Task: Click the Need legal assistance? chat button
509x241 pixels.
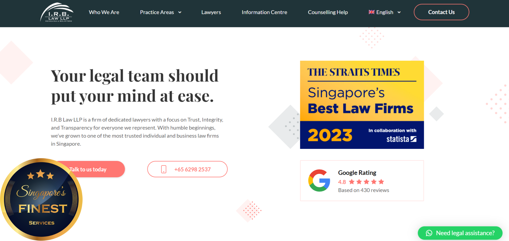Action: point(460,233)
